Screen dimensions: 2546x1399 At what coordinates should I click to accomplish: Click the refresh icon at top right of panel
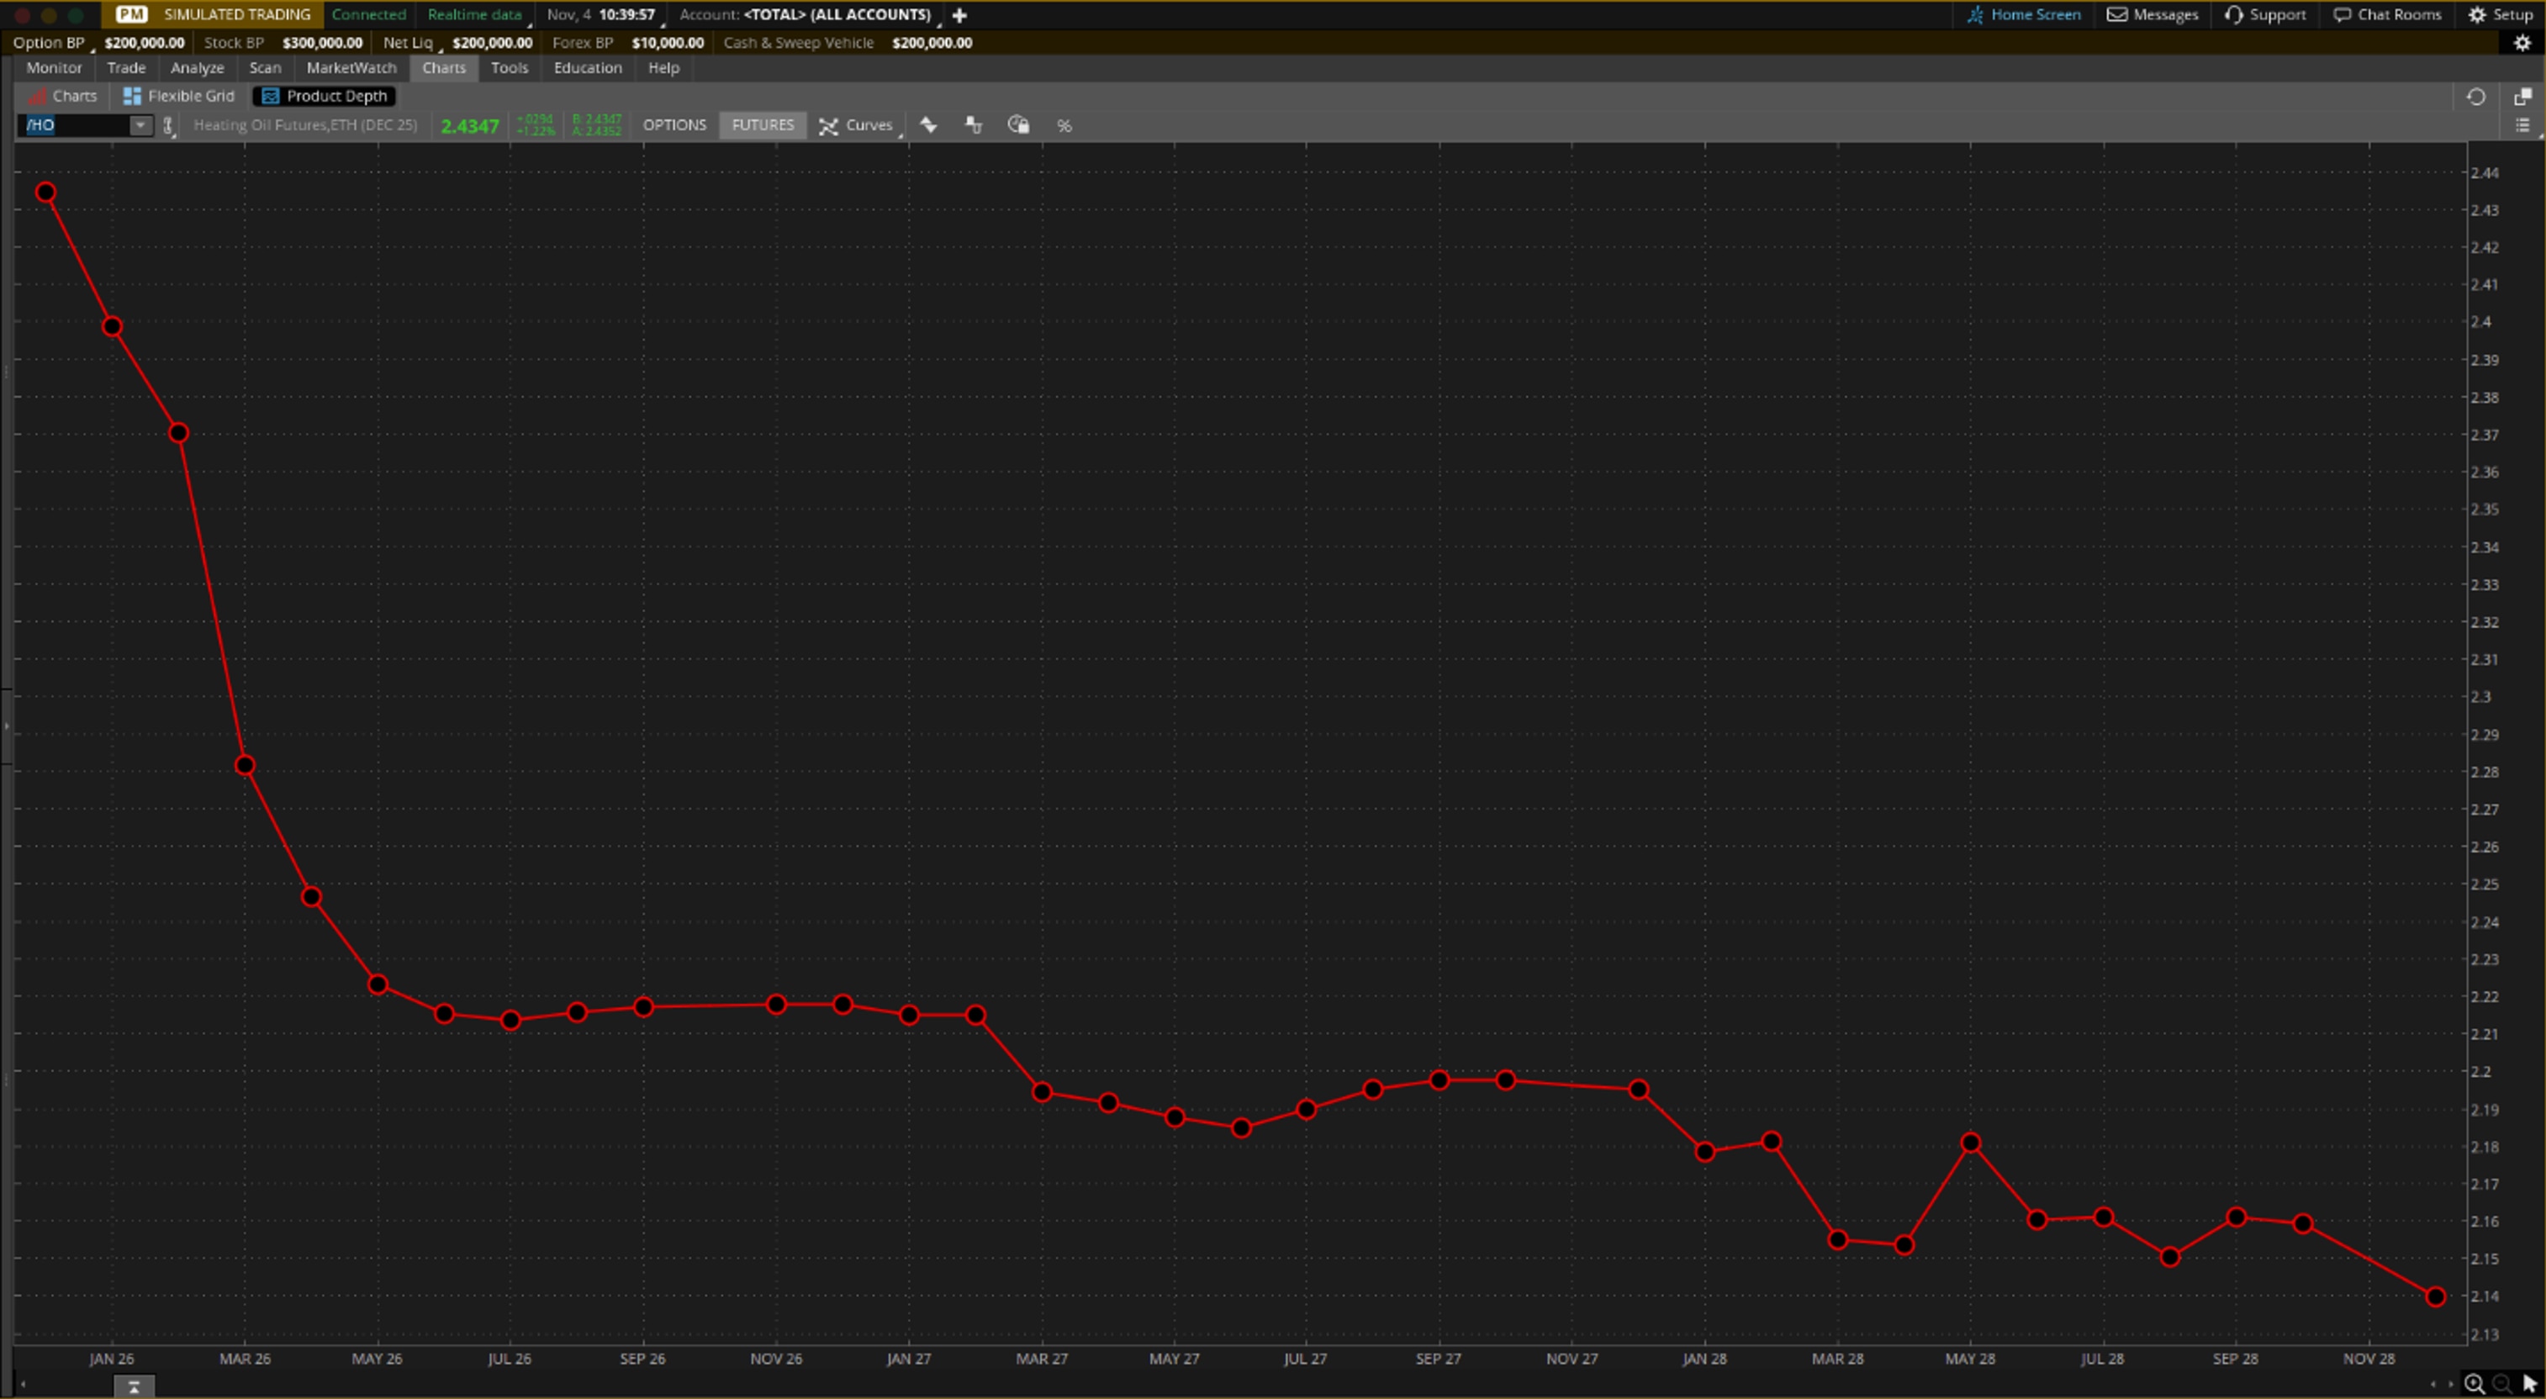[x=2475, y=97]
